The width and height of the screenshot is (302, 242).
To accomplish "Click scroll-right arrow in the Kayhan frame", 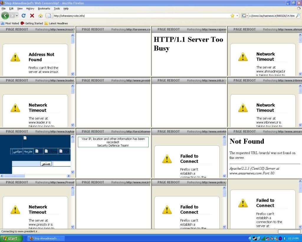I will [x=68, y=176].
